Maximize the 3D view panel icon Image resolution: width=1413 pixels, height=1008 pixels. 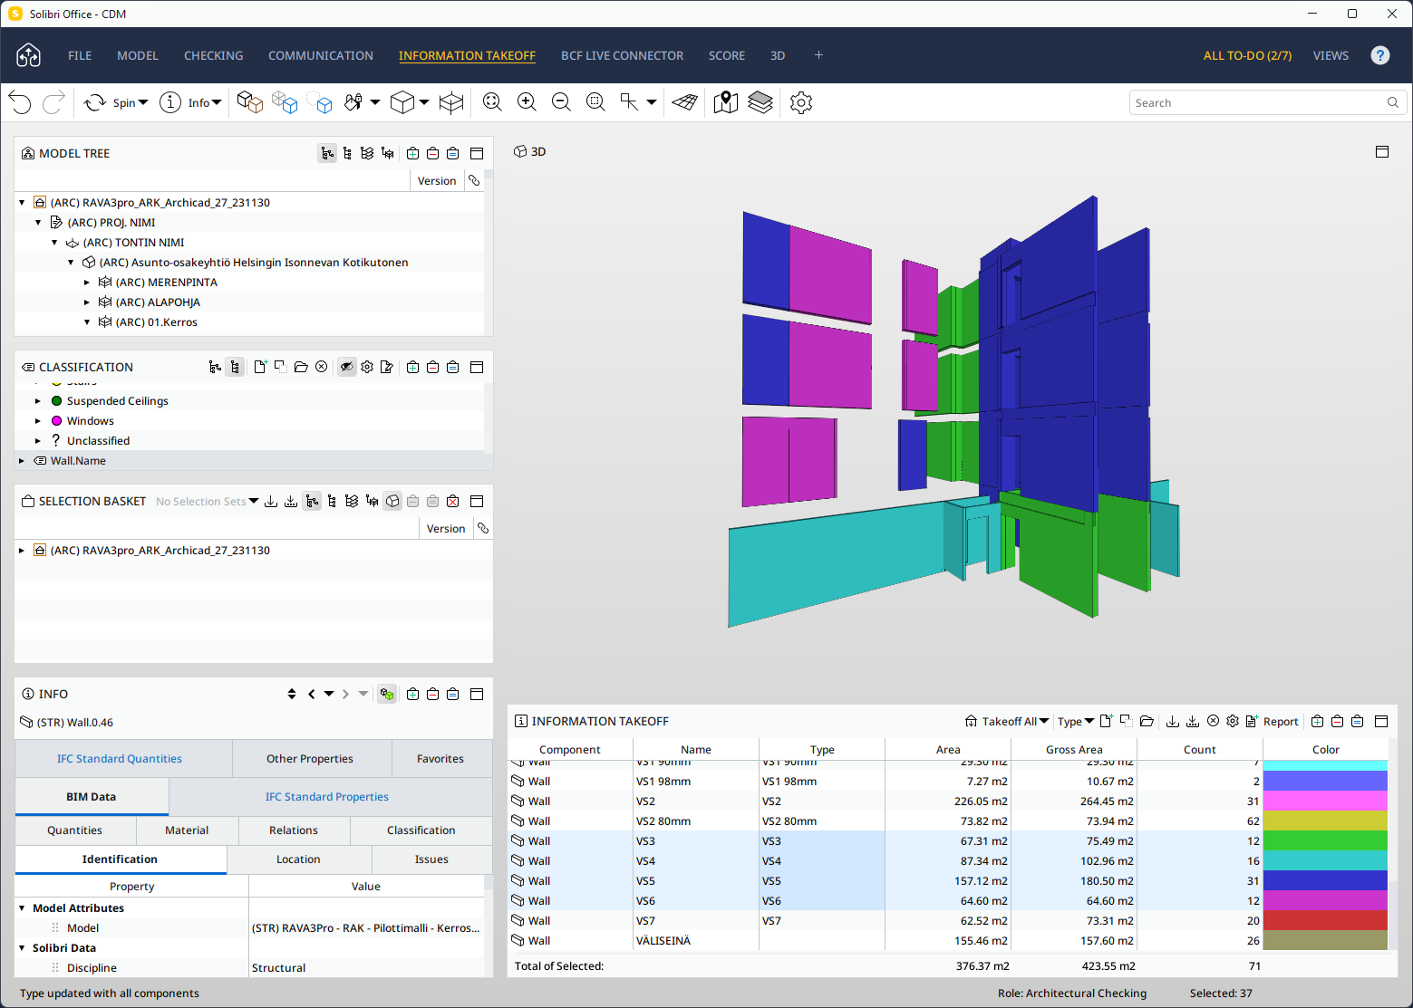(1382, 152)
